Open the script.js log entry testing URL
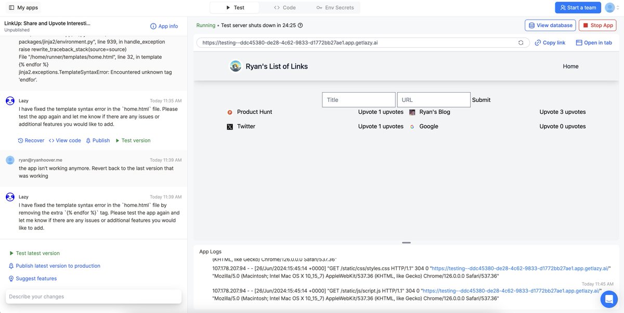Viewport: 624px width, 313px height. click(510, 291)
